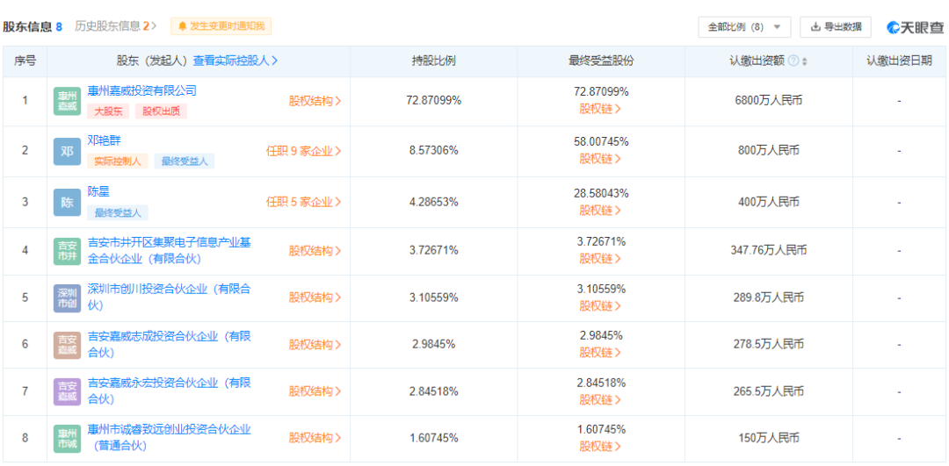The height and width of the screenshot is (466, 949).
Task: Click the 邓 avatar icon for 邓艳群
Action: click(x=67, y=152)
